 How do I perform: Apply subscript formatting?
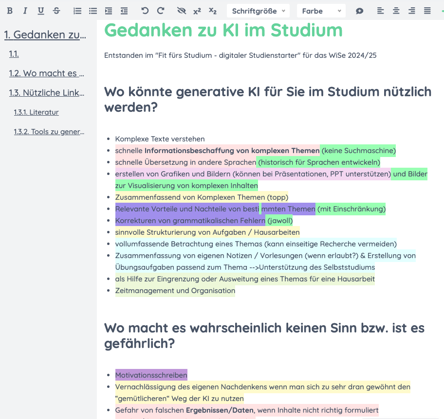click(213, 11)
